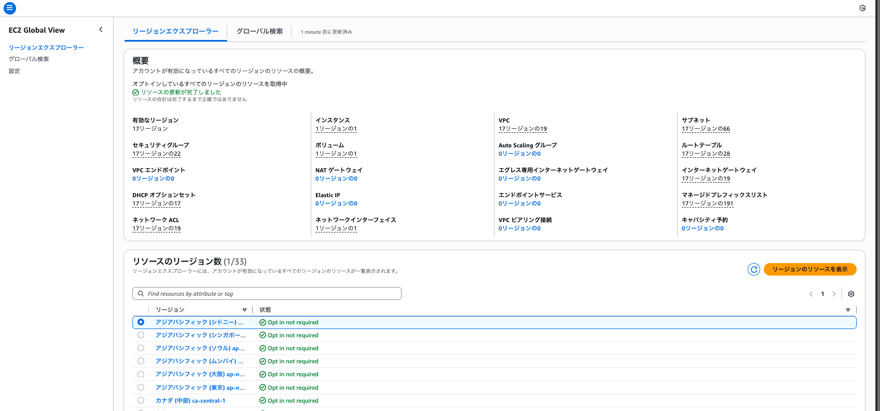Click the リージョンのリソースを表示 button

pyautogui.click(x=810, y=269)
